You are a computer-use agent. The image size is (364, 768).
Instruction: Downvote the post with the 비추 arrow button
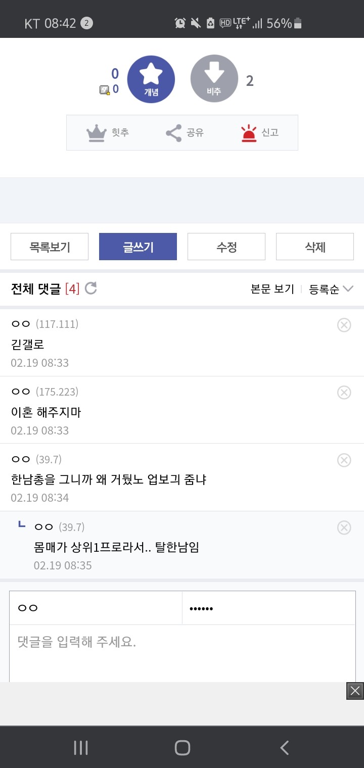[214, 79]
